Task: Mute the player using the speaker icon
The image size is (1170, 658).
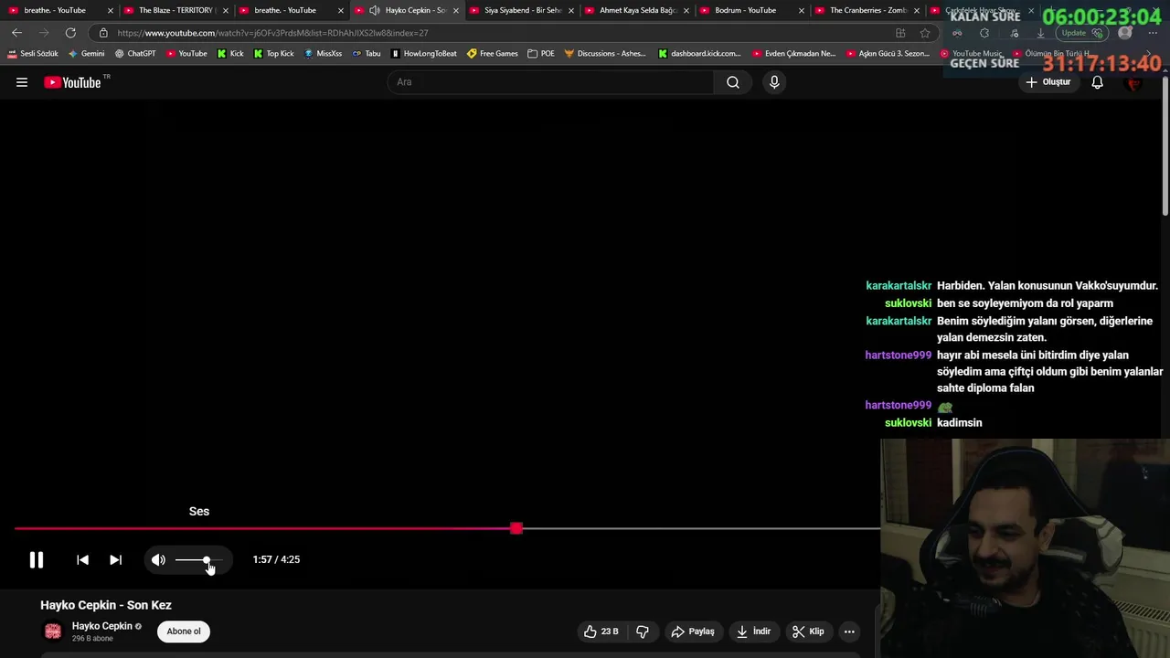Action: click(158, 560)
